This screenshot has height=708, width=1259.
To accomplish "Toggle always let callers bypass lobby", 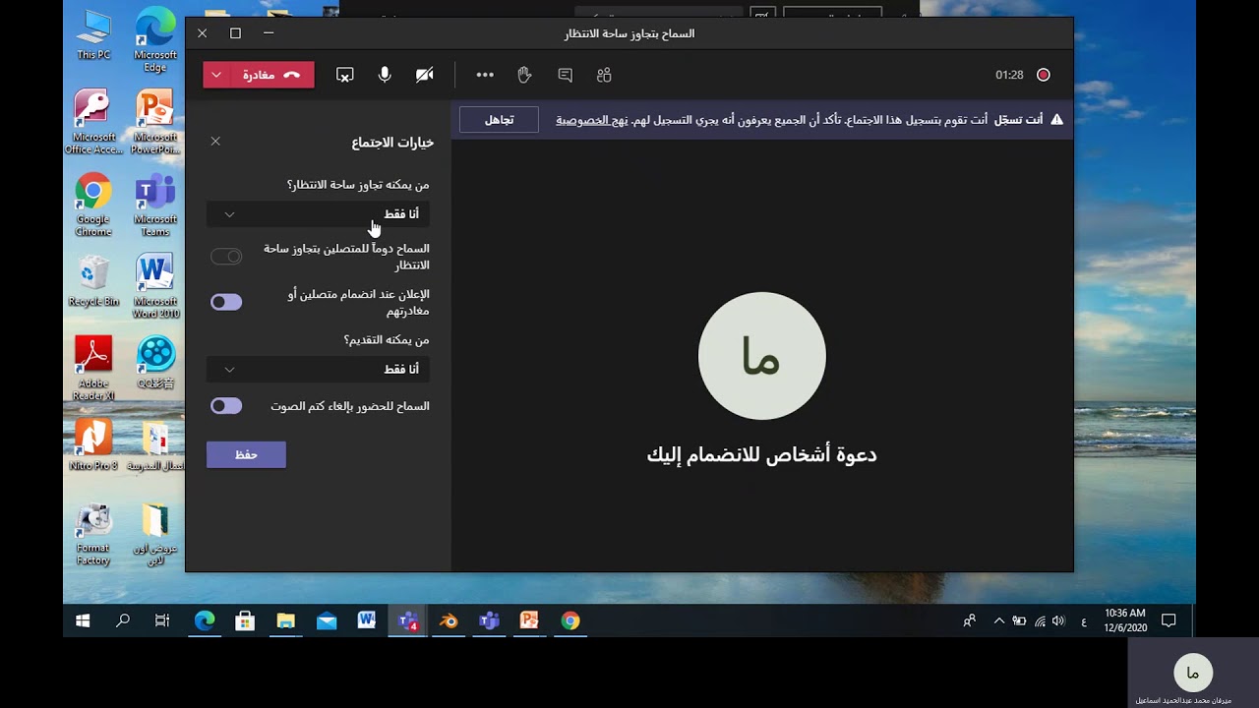I will [226, 257].
